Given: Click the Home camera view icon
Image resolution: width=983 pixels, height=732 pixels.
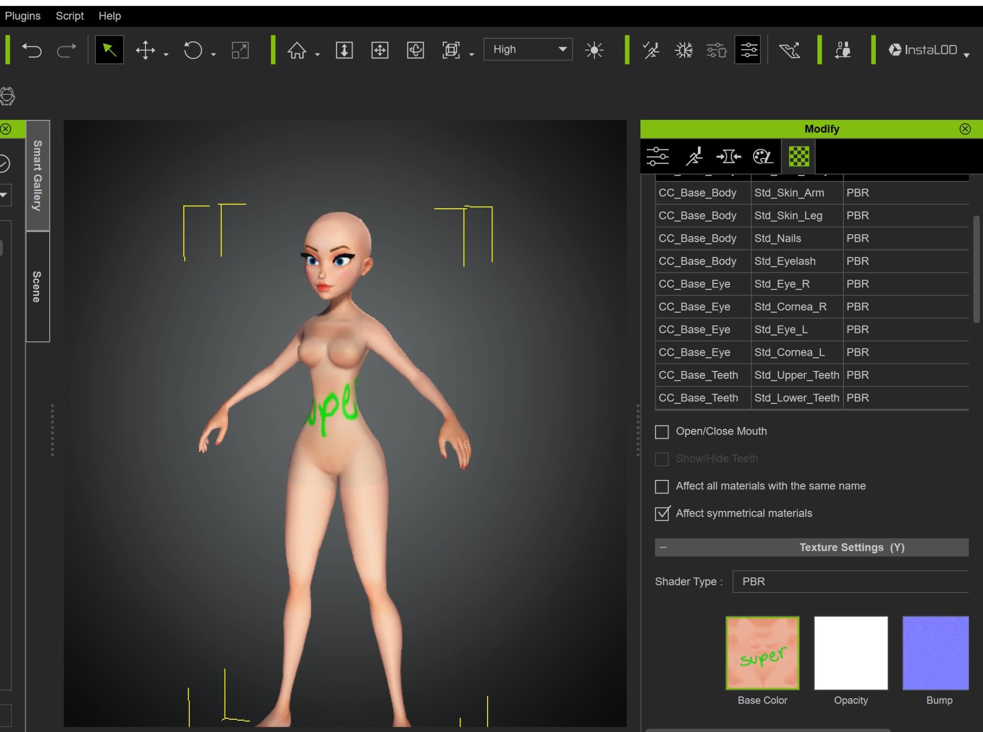Looking at the screenshot, I should pyautogui.click(x=297, y=50).
